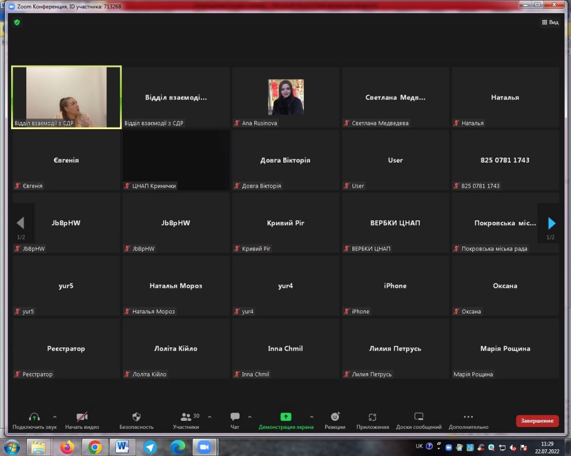Click the UK language indicator in tray
Viewport: 571px width, 456px height.
tap(419, 446)
